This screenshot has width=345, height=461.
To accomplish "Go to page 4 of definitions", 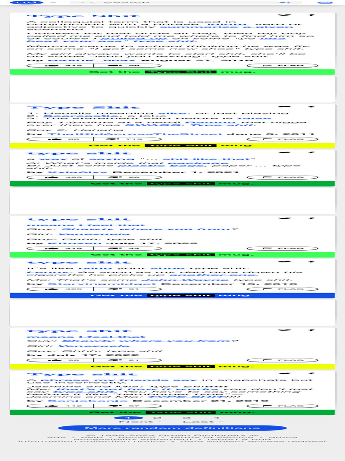I will coord(216,418).
